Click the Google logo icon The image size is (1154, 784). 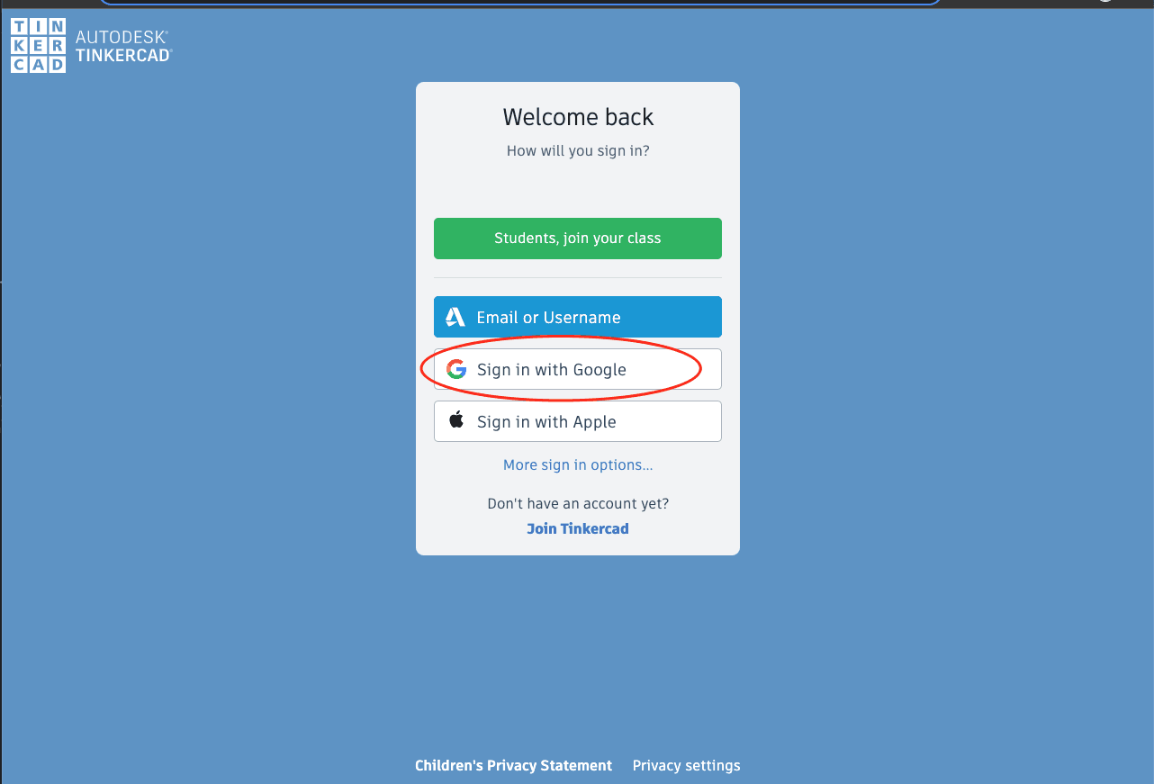click(x=456, y=369)
